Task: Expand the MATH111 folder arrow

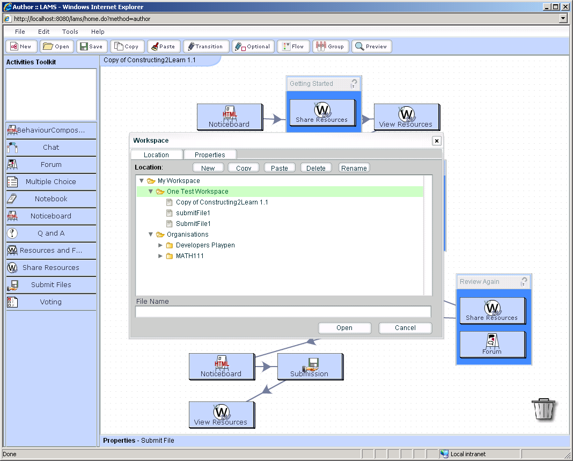Action: pos(160,256)
